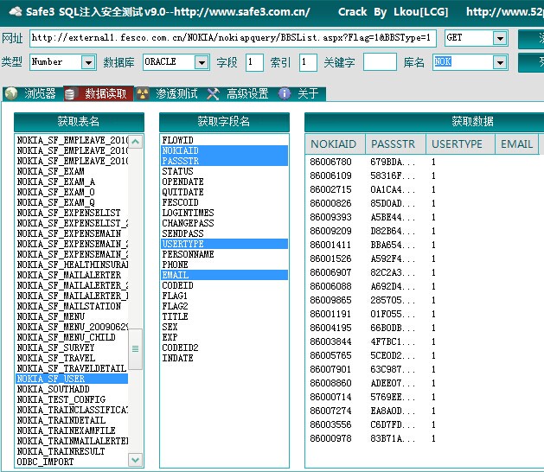The height and width of the screenshot is (472, 544).
Task: Expand the GET request method dropdown
Action: [x=500, y=38]
